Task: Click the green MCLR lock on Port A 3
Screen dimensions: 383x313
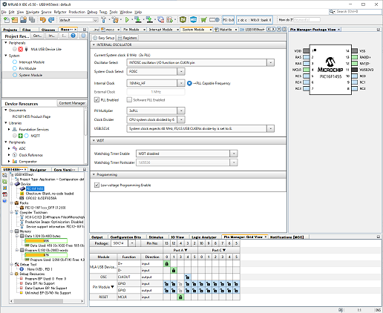Action: 180,297
